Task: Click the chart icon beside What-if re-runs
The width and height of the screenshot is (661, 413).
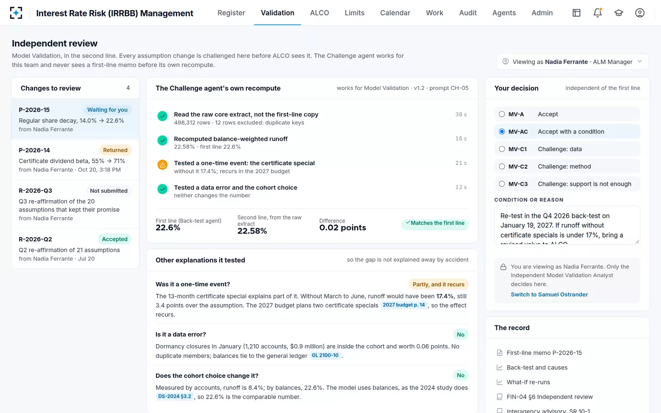Action: (x=499, y=382)
